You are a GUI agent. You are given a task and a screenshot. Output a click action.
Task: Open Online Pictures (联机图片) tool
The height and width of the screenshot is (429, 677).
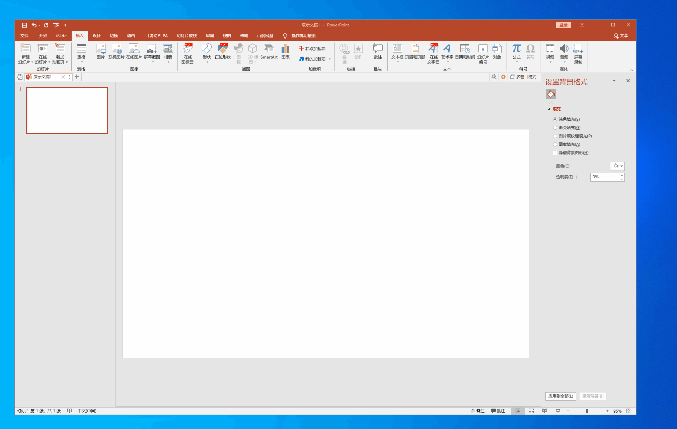117,52
